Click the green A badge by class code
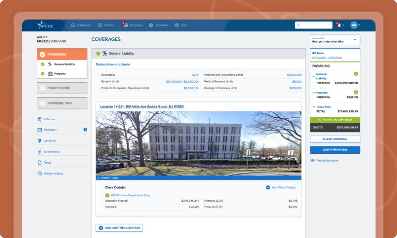Image resolution: width=397 pixels, height=238 pixels. [x=107, y=195]
